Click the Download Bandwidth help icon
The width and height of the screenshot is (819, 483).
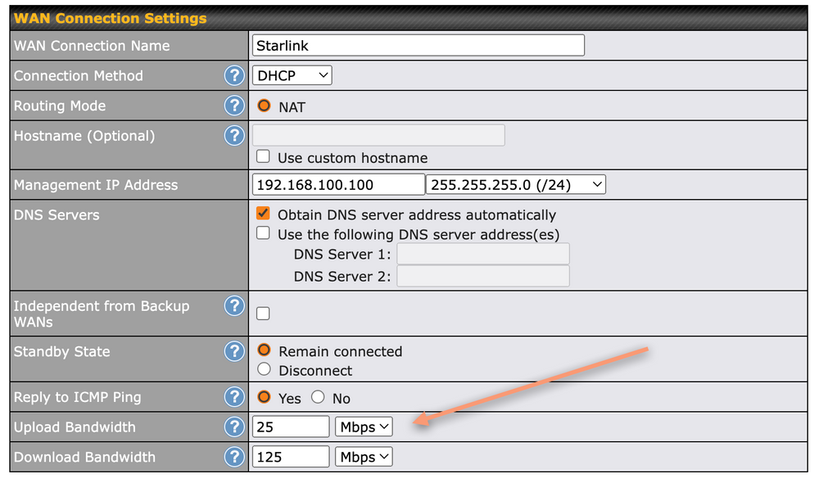[x=234, y=457]
